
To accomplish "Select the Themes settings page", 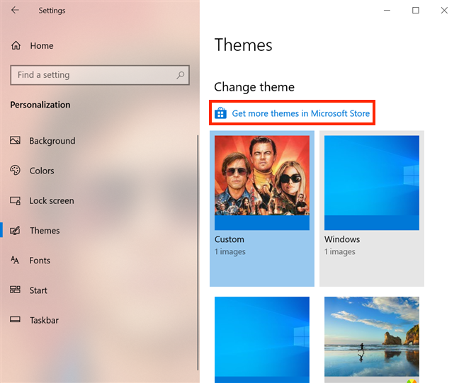I will pyautogui.click(x=45, y=231).
